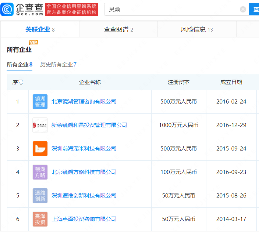Select the date cell 2015-09-24
Viewport: 259px width, 232px height.
point(231,148)
